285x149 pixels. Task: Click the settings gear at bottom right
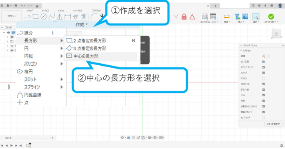282,146
